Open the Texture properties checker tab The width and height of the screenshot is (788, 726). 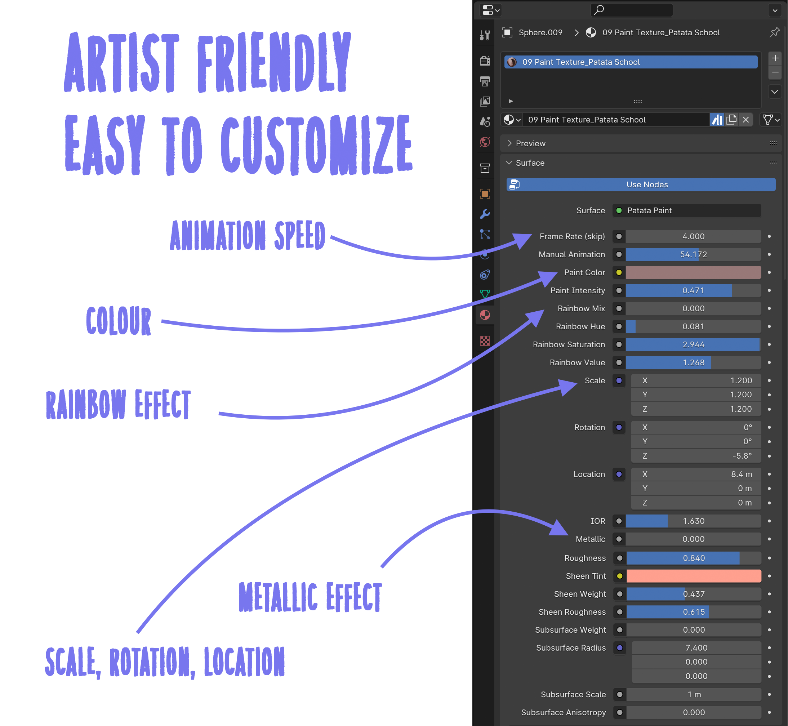485,340
